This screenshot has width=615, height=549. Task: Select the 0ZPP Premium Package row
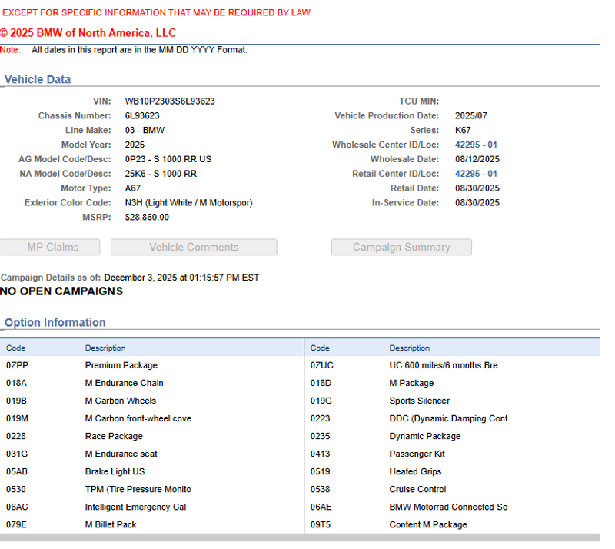(x=121, y=365)
